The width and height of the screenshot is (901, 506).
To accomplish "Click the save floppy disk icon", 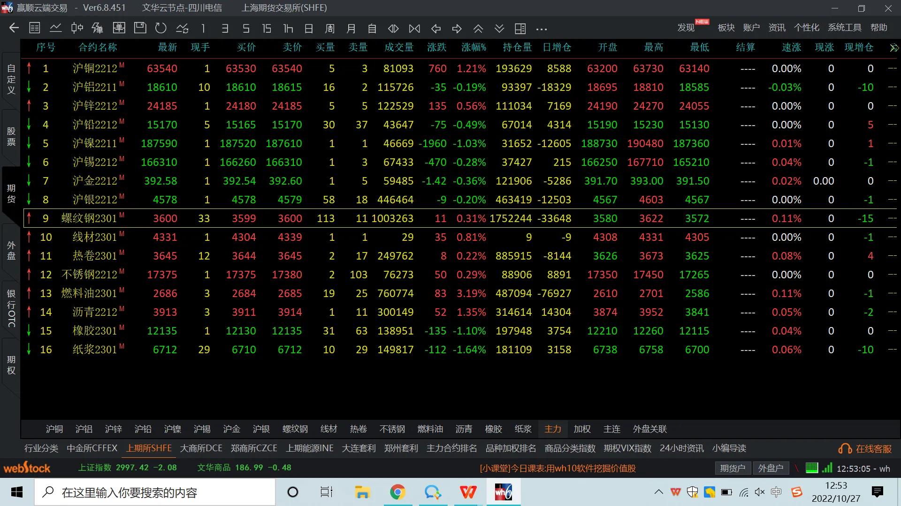I will [x=140, y=28].
